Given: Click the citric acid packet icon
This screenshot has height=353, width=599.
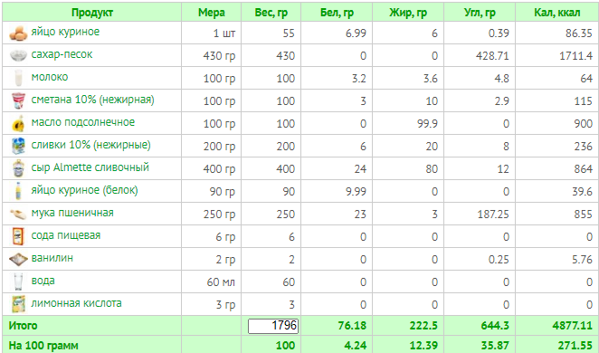Looking at the screenshot, I should click(x=18, y=304).
